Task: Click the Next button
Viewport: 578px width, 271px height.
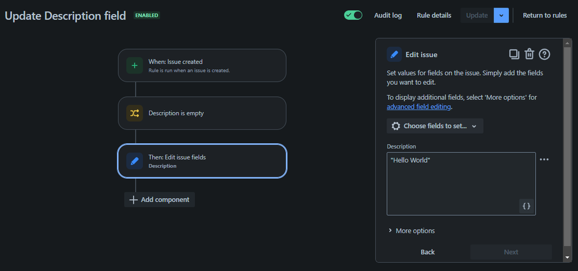Action: (x=511, y=252)
